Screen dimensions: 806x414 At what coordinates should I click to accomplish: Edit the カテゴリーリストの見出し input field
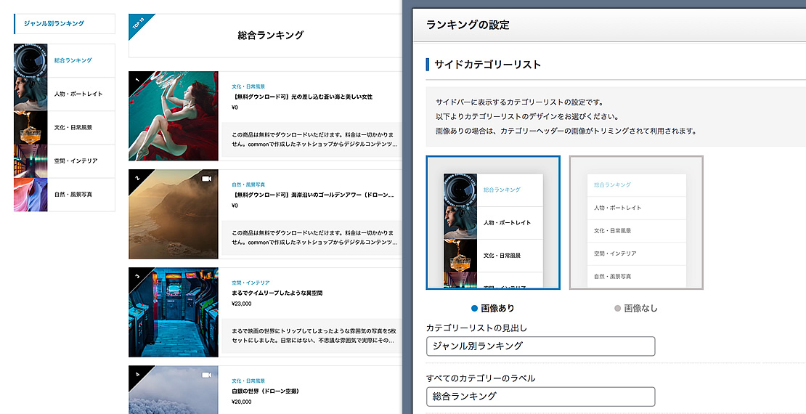(x=541, y=346)
